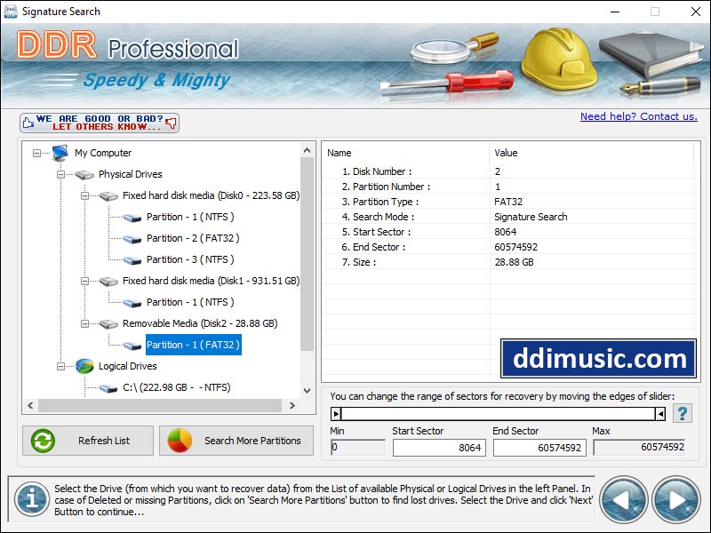Click the Logical Drives globe icon
The width and height of the screenshot is (711, 533).
(x=85, y=366)
